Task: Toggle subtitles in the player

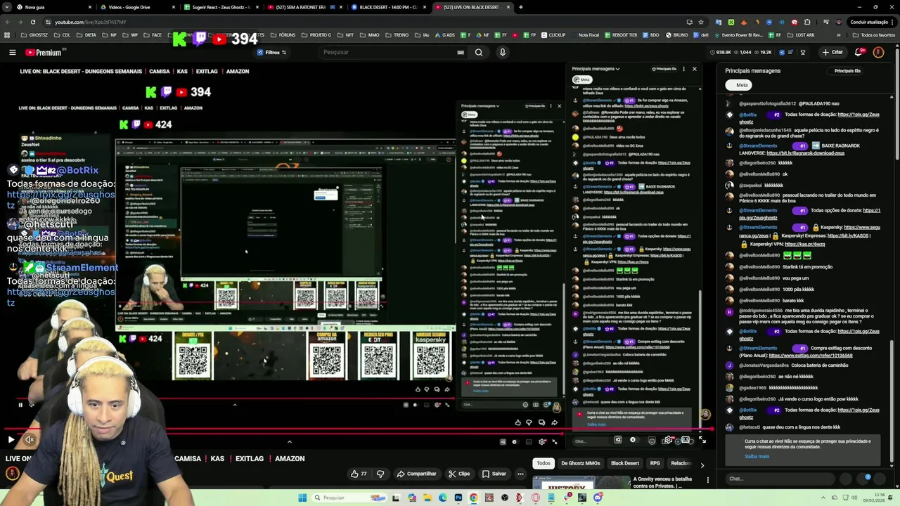Action: click(651, 440)
